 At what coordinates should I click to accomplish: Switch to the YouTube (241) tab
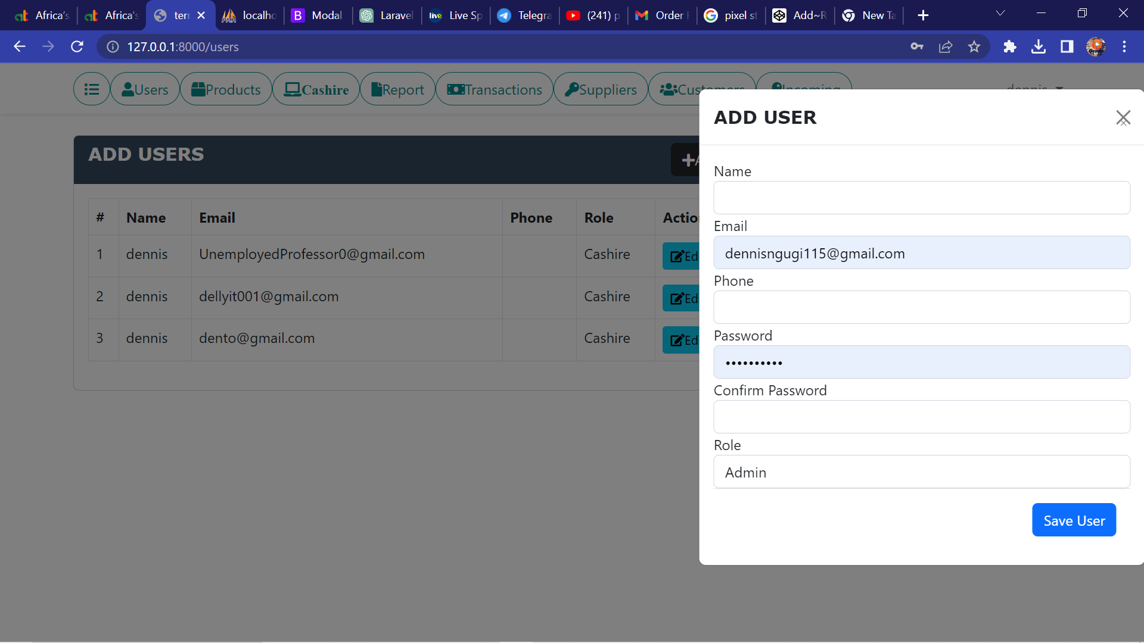pos(593,15)
